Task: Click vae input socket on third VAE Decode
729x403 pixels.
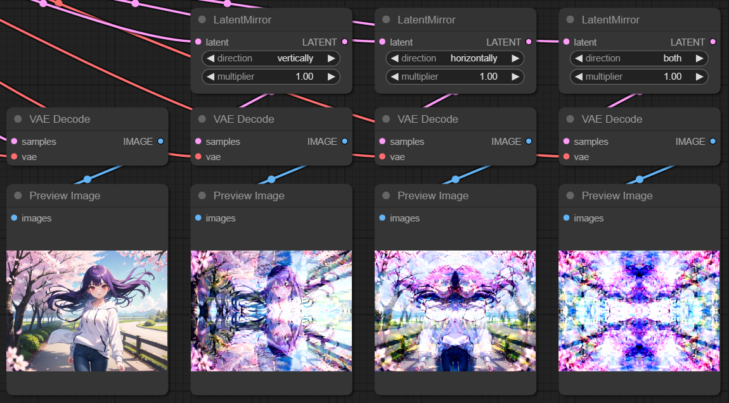Action: coord(382,157)
